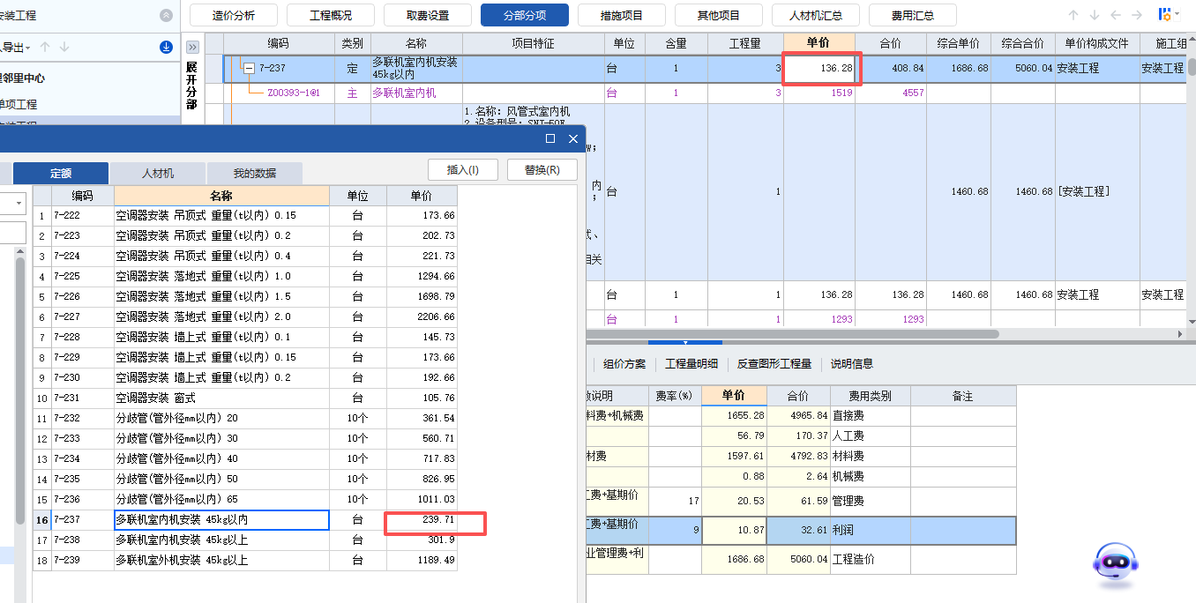Click the small triangle on the horizontal splitter bar
The height and width of the screenshot is (603, 1196).
coord(685,342)
